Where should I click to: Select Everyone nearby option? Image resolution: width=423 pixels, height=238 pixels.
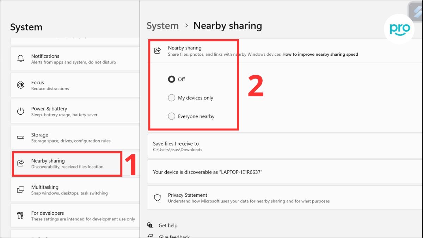[172, 116]
